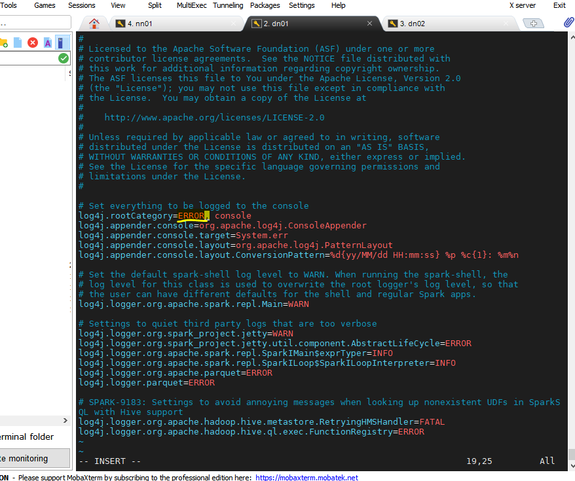This screenshot has width=575, height=481.
Task: Click the Apache LICENSE-2.0 URL text
Action: pyautogui.click(x=215, y=118)
